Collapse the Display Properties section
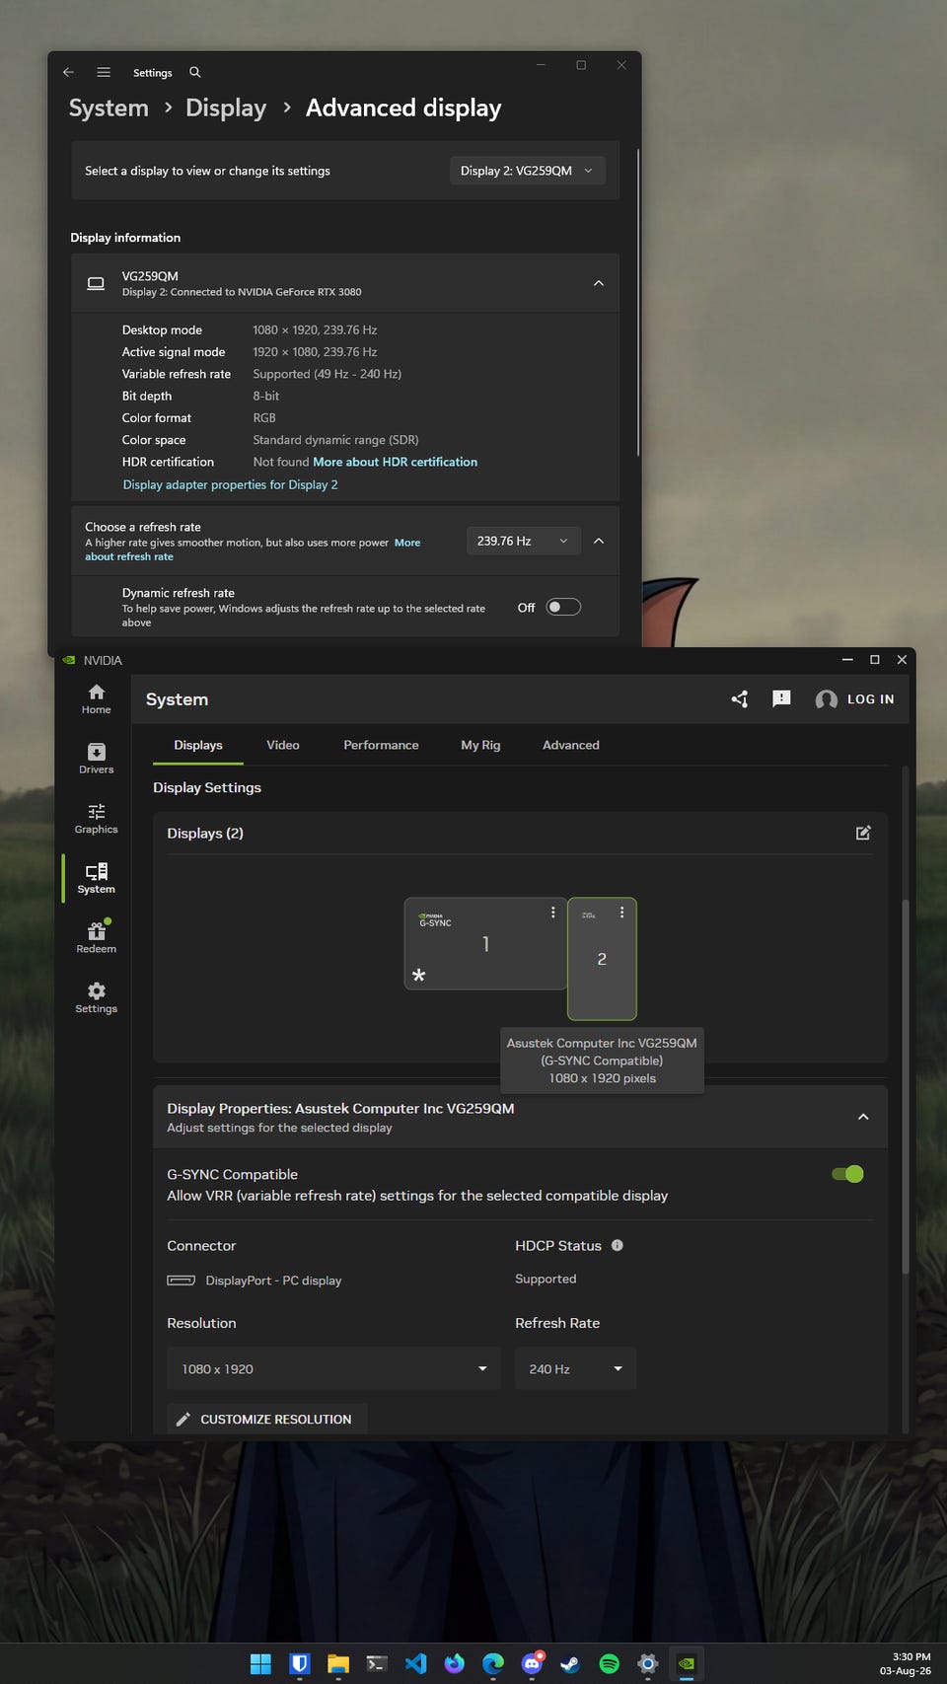Image resolution: width=947 pixels, height=1684 pixels. tap(863, 1117)
